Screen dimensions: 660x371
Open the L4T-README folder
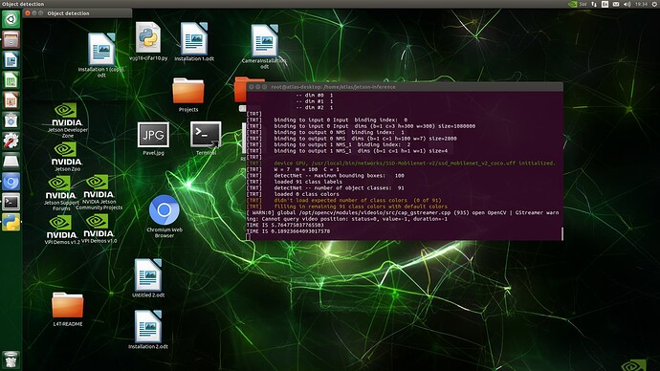pyautogui.click(x=67, y=309)
